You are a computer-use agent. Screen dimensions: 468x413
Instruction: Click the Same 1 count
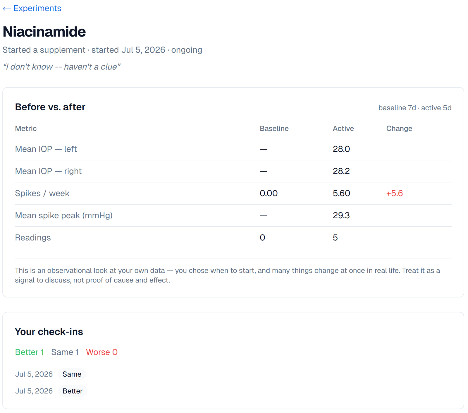(x=65, y=352)
